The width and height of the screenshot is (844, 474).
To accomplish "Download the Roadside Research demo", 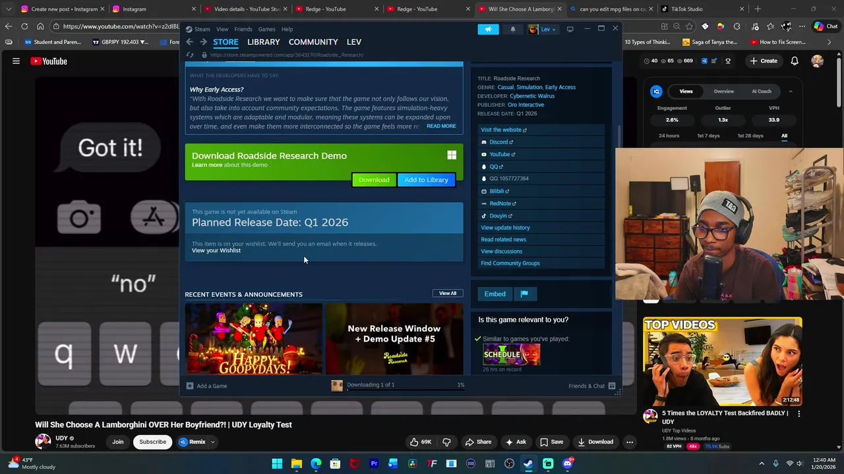I will 374,180.
